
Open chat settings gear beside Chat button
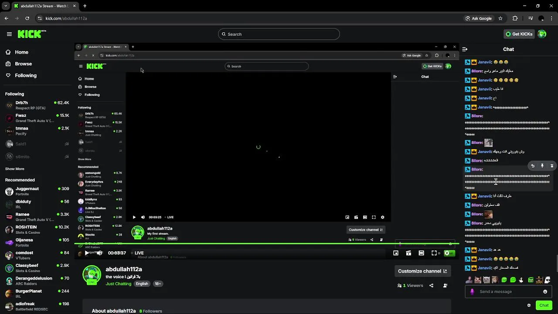(x=529, y=305)
